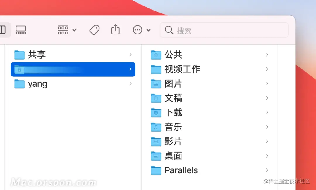Select the 文稿 folder name

point(173,98)
